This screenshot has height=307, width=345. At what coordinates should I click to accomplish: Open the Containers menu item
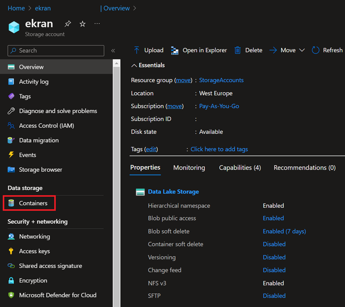click(x=33, y=203)
